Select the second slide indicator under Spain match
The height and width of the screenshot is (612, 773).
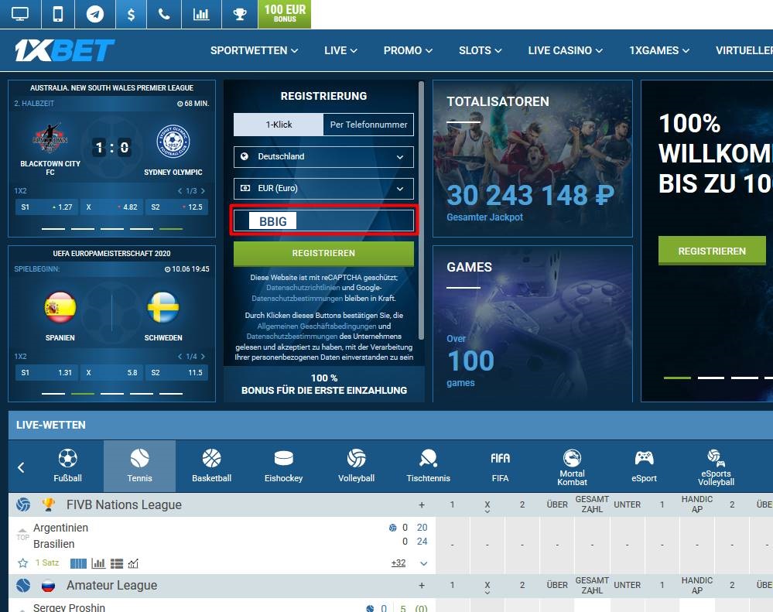[x=82, y=394]
